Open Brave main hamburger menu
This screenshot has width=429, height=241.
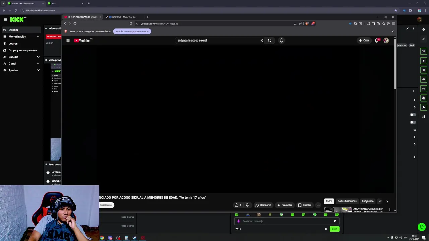[x=393, y=24]
